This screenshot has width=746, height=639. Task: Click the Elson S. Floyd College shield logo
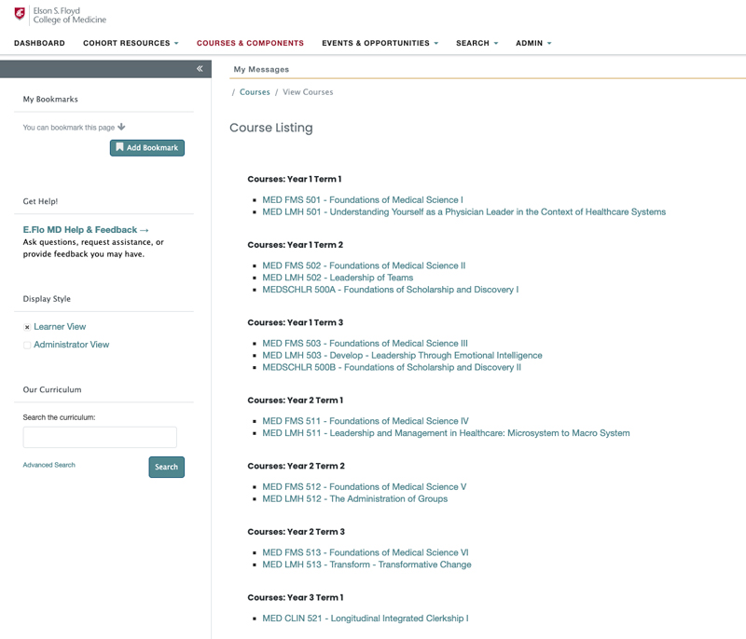pyautogui.click(x=20, y=14)
